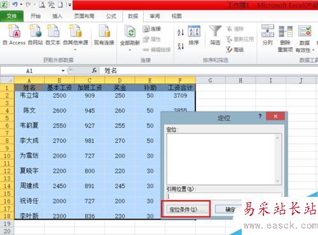This screenshot has height=235, width=318.
Task: Click cell containing 夏晓宇
Action: [x=29, y=171]
